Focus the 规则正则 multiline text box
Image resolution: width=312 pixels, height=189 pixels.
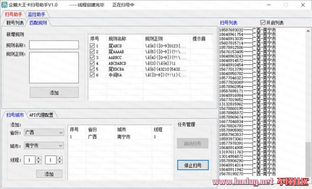point(54,67)
